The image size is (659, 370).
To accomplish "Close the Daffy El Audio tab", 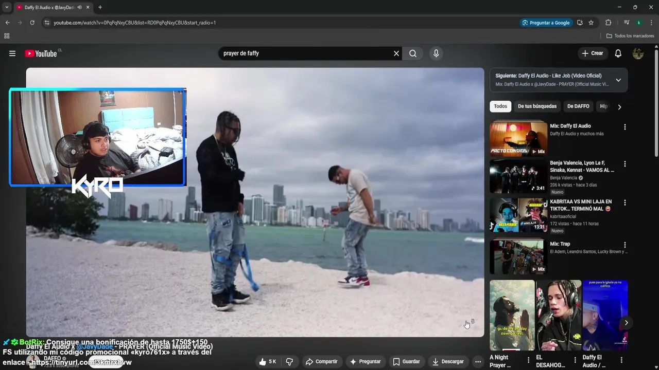I will pos(88,7).
